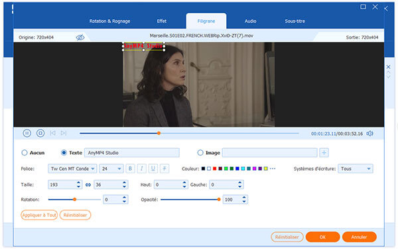Click the Rotation slider handle
This screenshot has width=398, height=250.
point(74,199)
